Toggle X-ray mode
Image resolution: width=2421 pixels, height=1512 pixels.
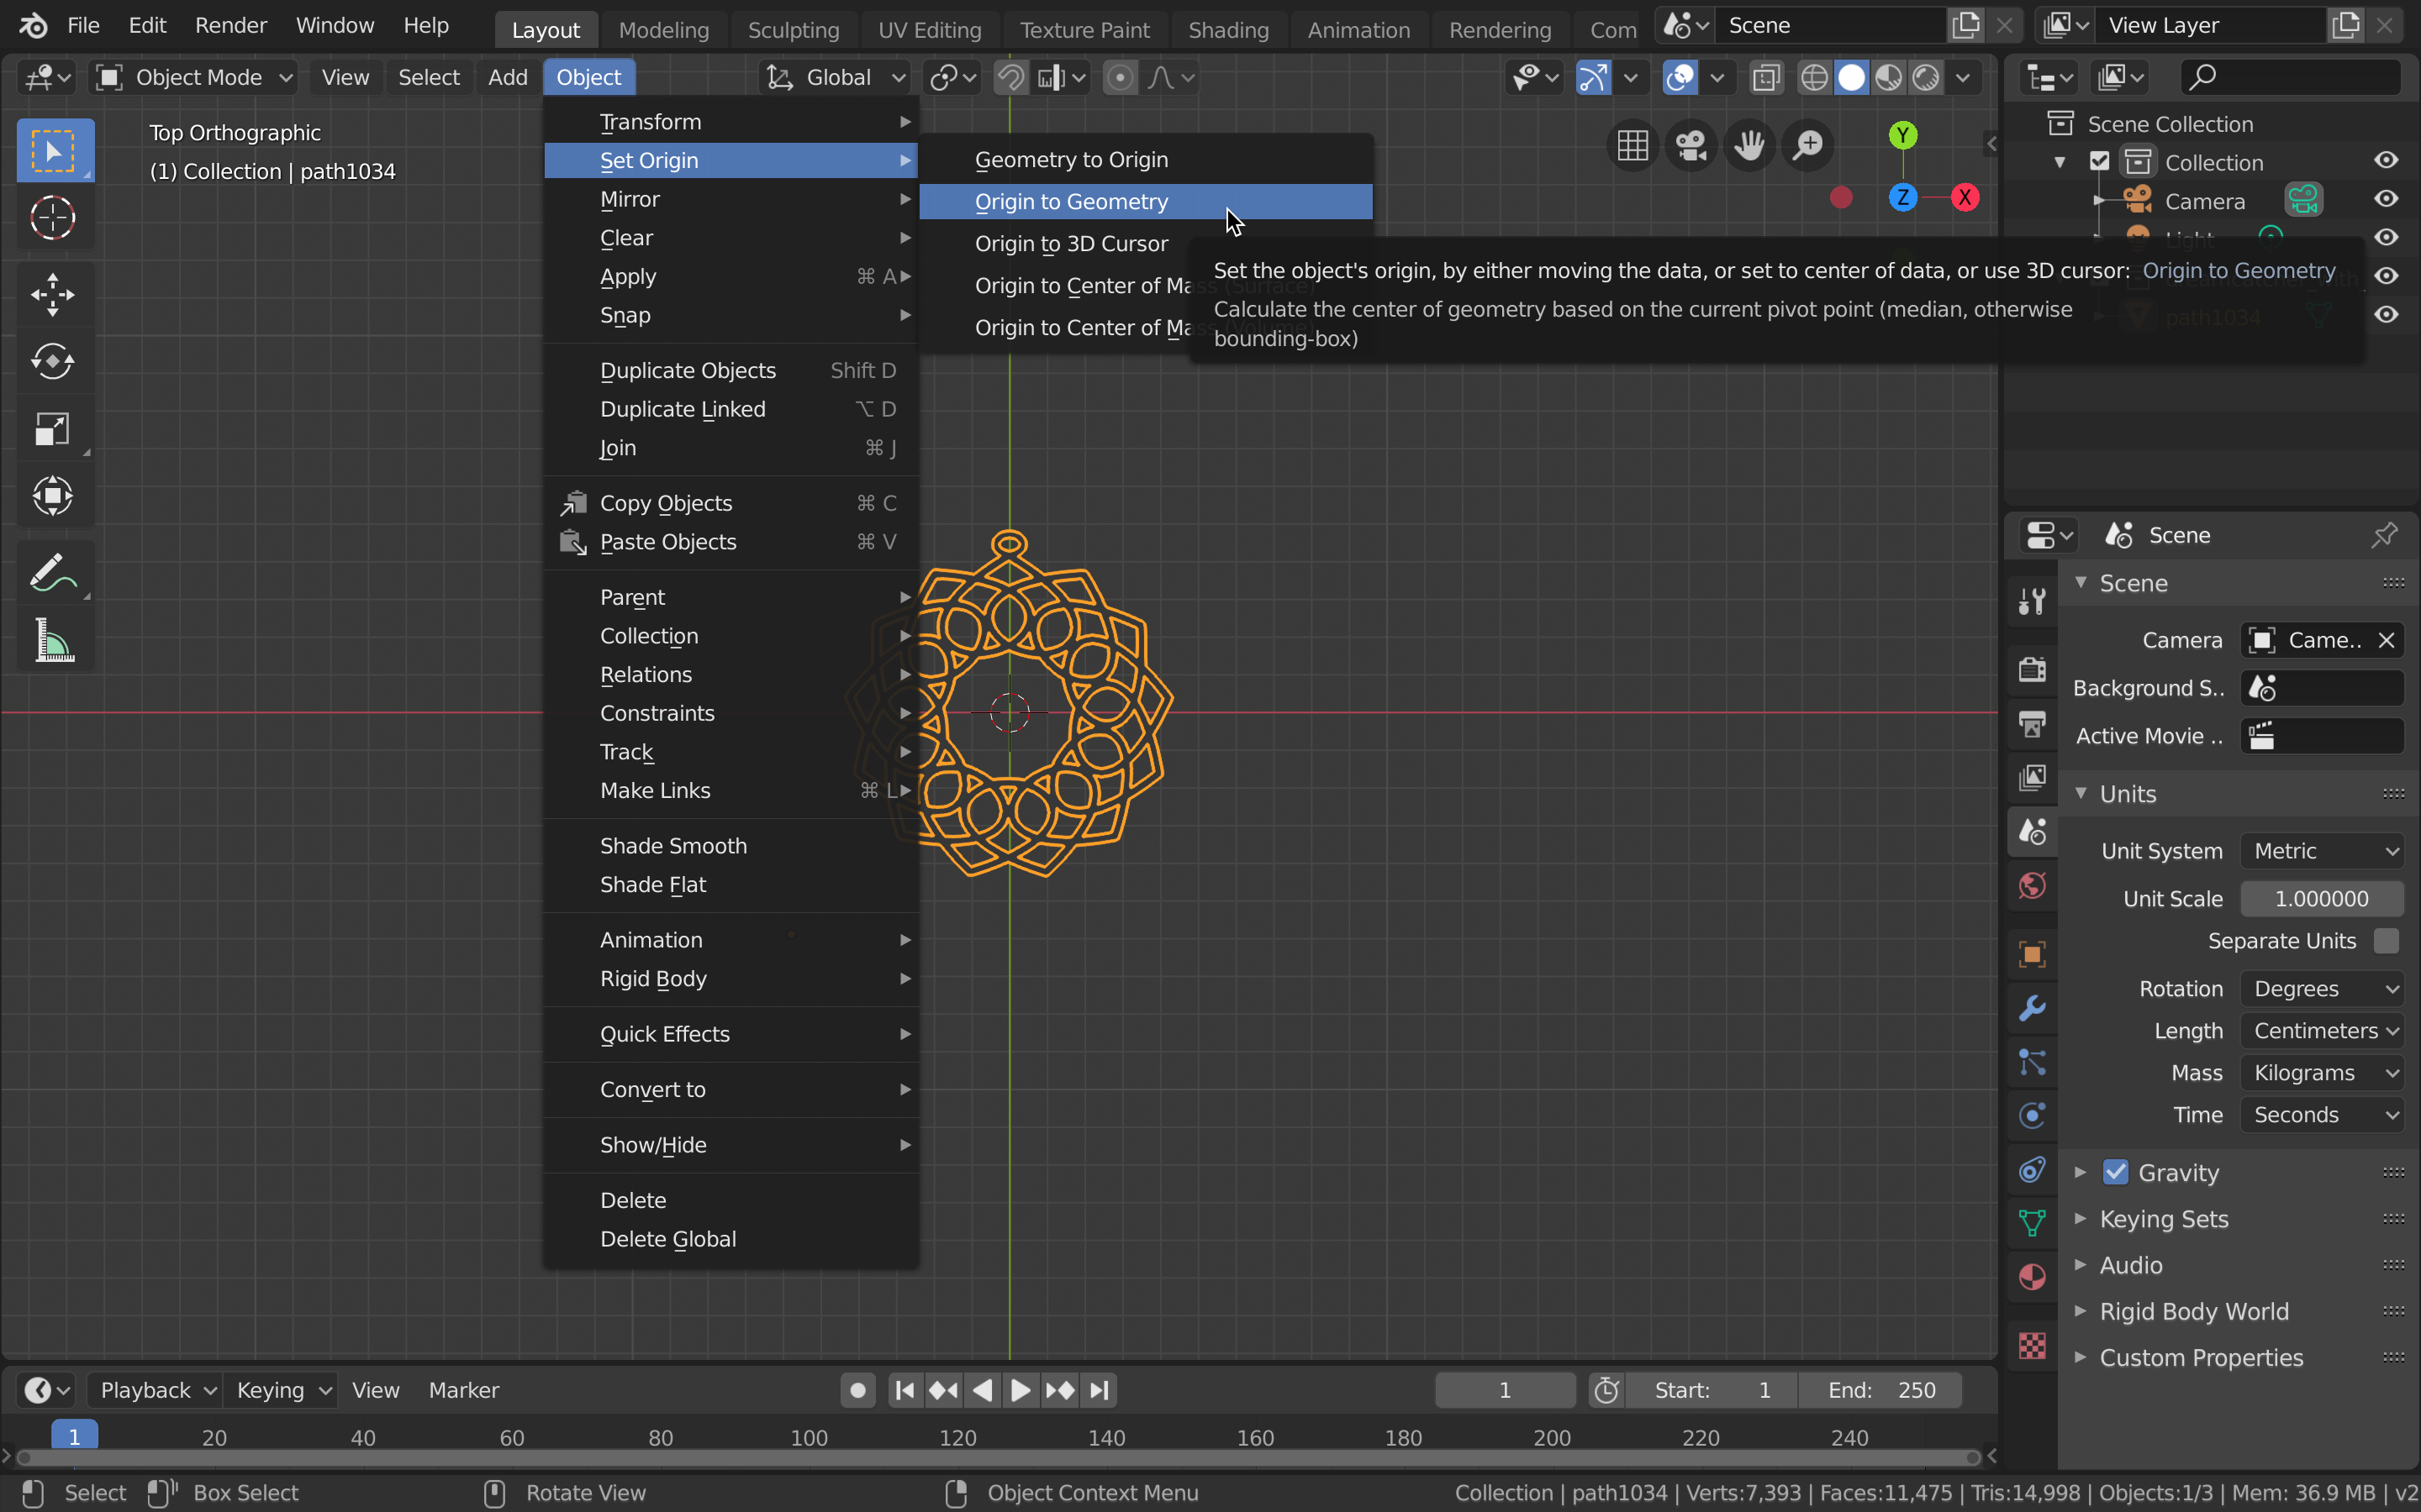coord(1767,77)
